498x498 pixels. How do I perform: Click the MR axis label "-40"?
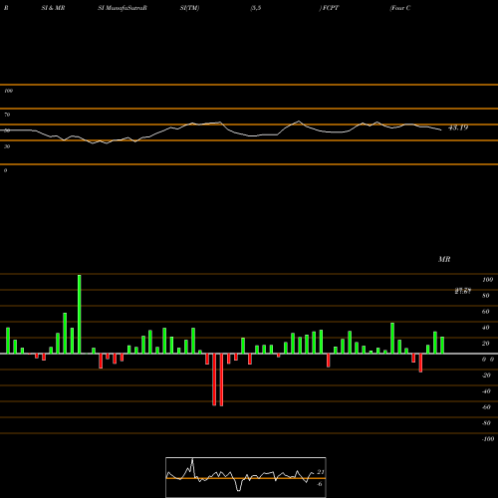(486, 391)
